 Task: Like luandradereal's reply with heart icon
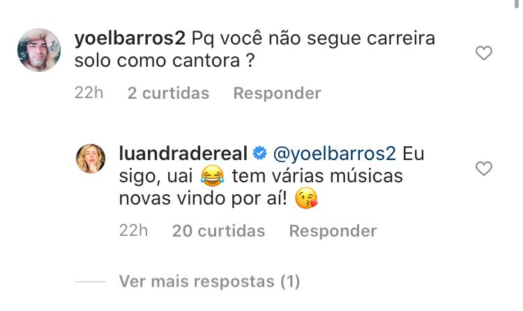(x=484, y=168)
